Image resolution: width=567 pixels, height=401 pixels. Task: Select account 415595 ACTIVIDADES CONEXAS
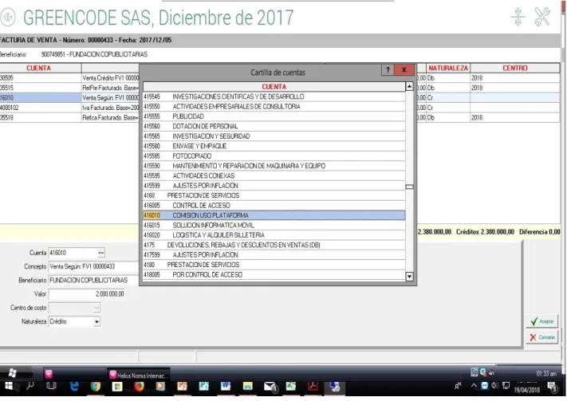[274, 175]
